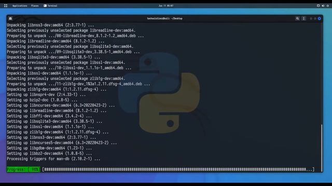Click line 'Selecting previously unselected package libsqlite3-dev:amd64.'
This screenshot has width=332, height=186.
(x=70, y=47)
